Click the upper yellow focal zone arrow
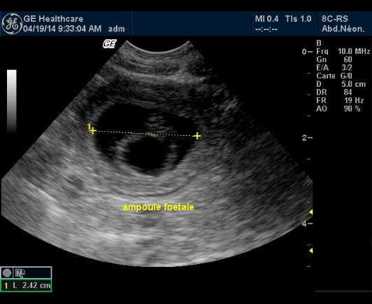The width and height of the screenshot is (372, 304). pos(310,212)
